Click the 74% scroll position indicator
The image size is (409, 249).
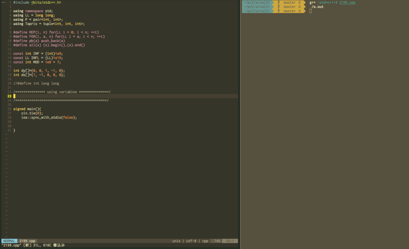point(217,241)
